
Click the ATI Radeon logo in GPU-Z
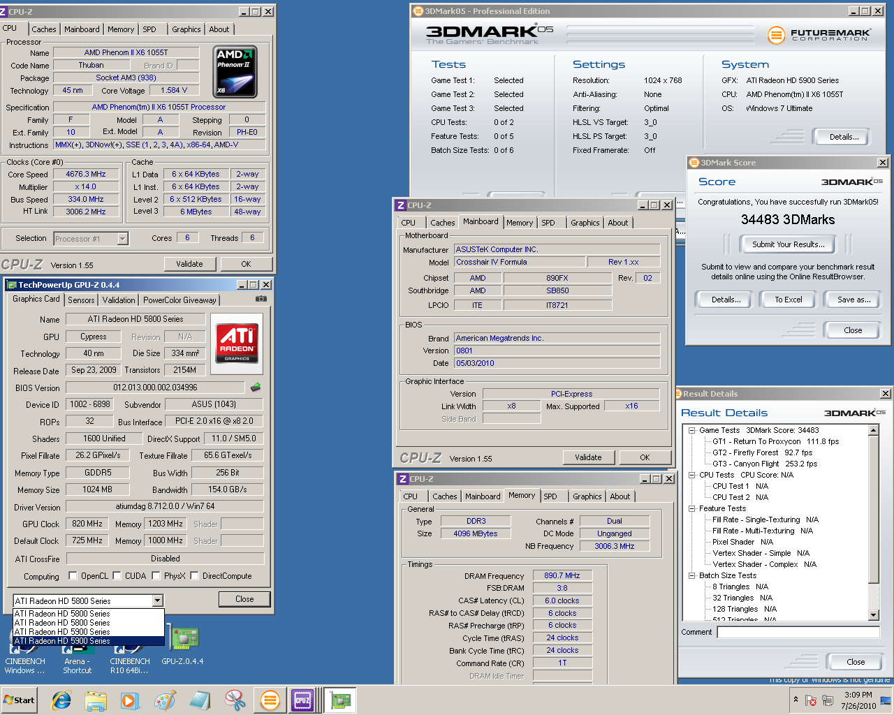click(x=237, y=344)
